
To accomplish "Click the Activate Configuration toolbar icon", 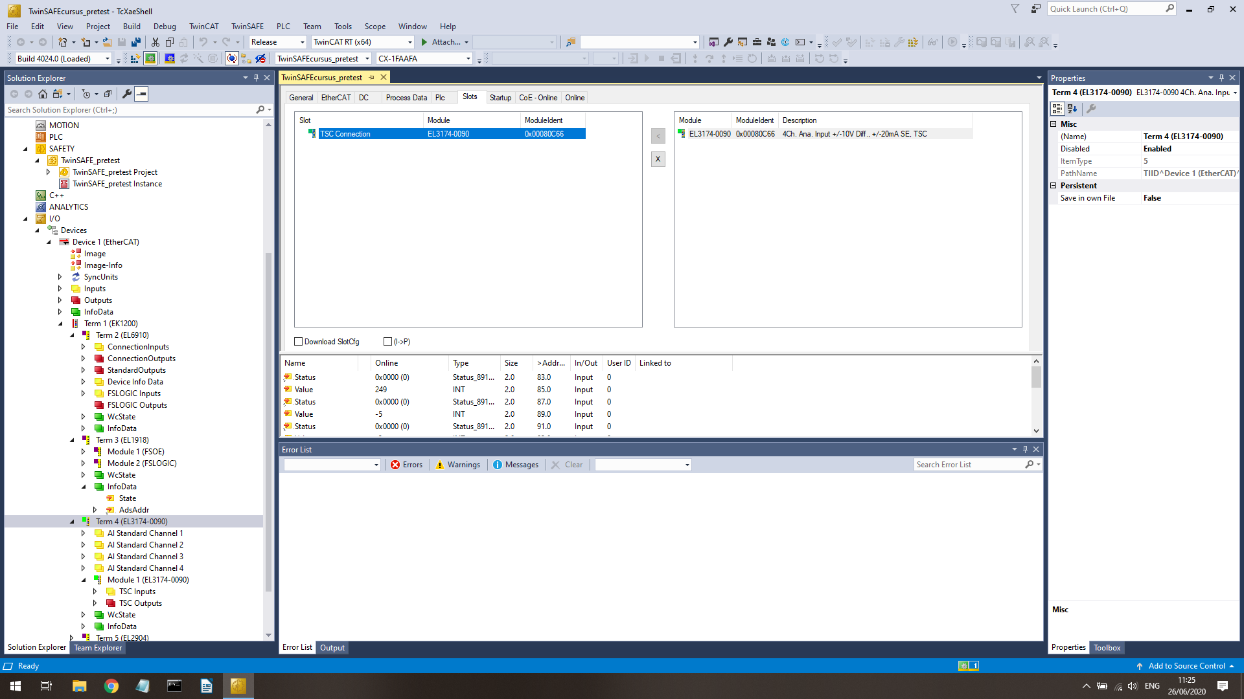I will click(135, 59).
